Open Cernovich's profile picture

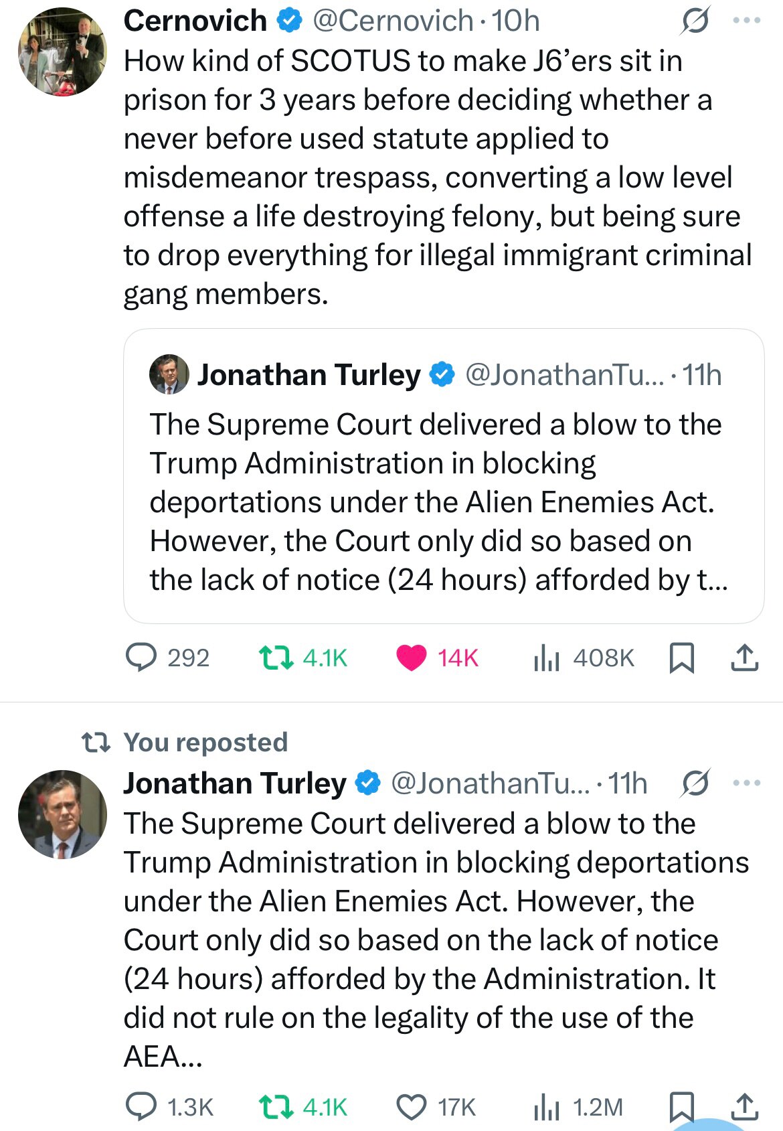click(62, 52)
